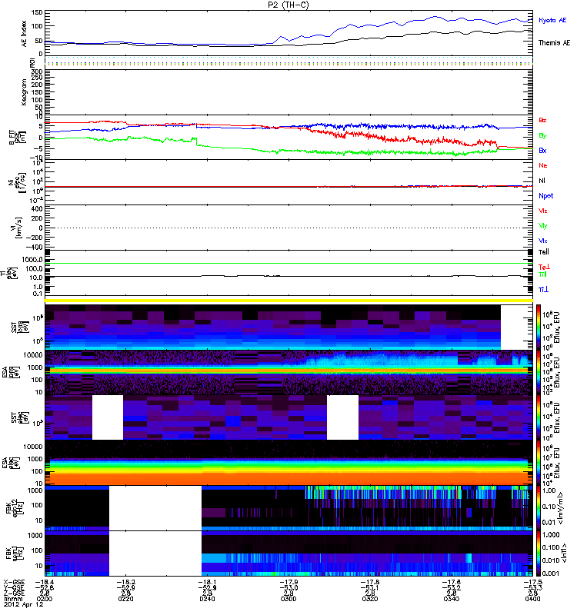The height and width of the screenshot is (615, 577).
Task: Click the SST electrons [eV] axis label
Action: coord(20,417)
